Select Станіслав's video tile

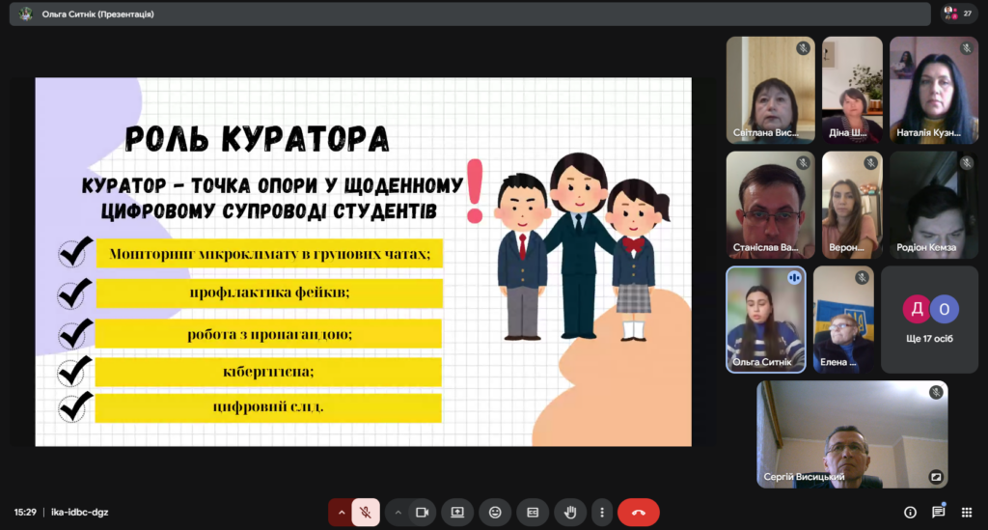click(770, 205)
